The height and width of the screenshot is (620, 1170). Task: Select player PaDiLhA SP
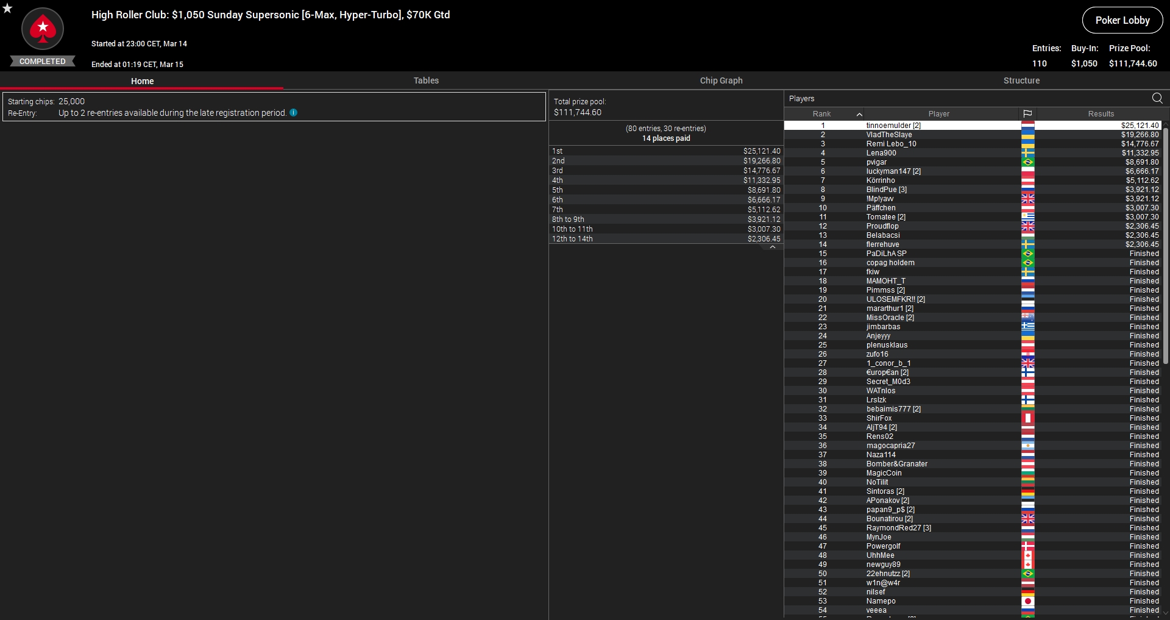point(973,254)
